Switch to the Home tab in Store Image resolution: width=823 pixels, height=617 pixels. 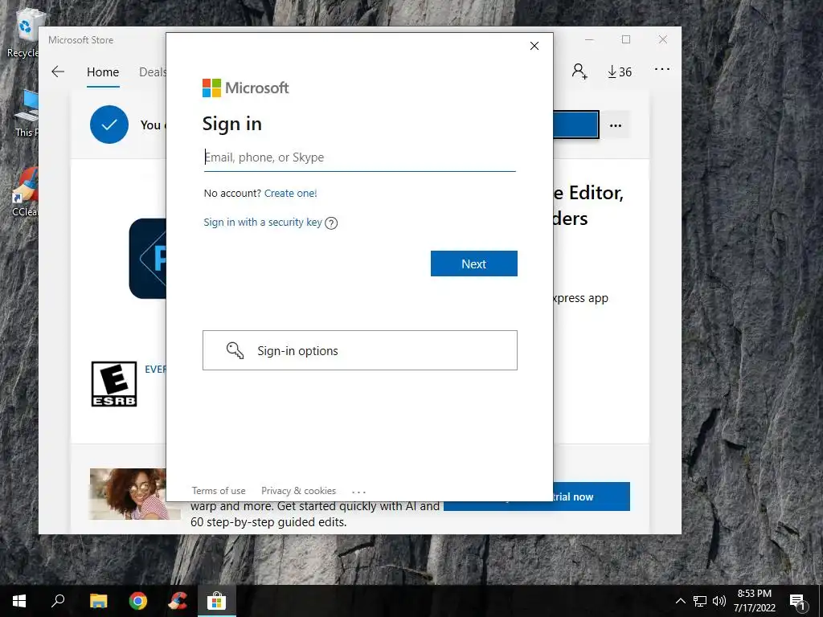click(103, 72)
